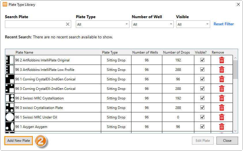
Task: Click the 96 3 swissci Crystalization Plate thumbnail
Action: [10, 108]
